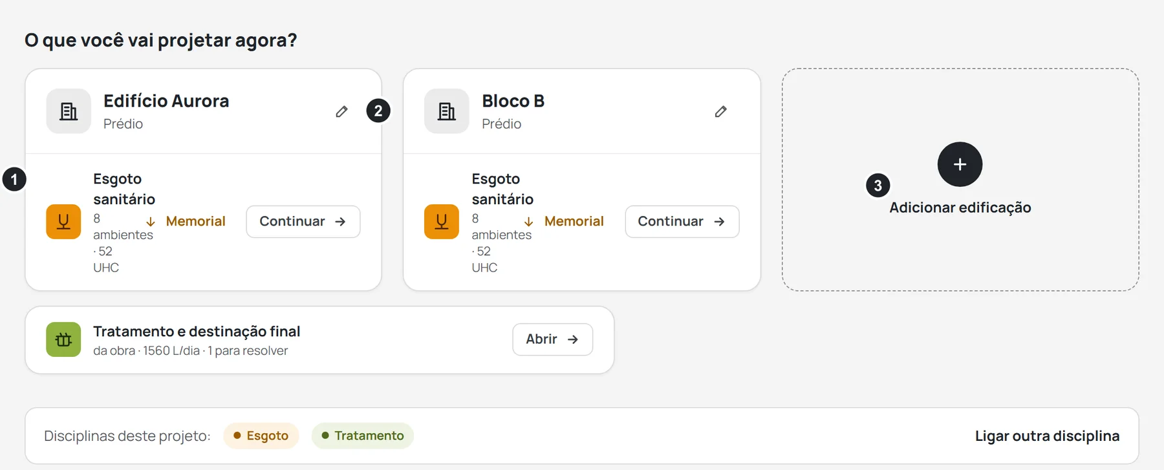Click the pencil icon on Bloco B card

coord(720,112)
